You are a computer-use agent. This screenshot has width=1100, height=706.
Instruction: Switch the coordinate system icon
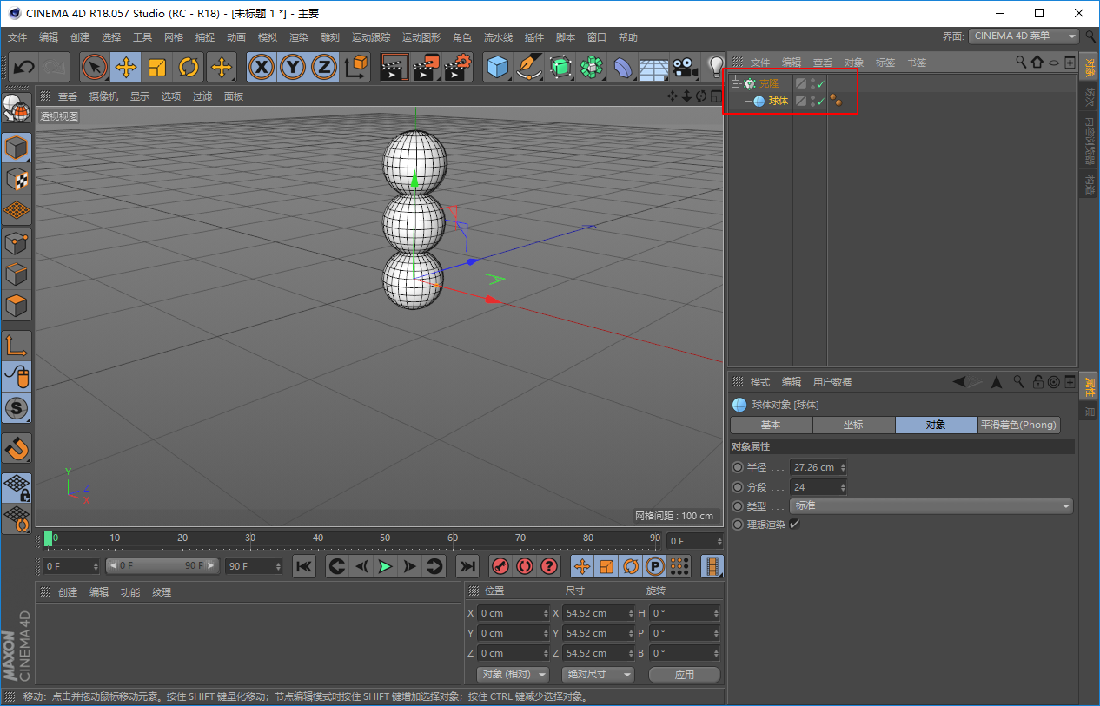[355, 67]
